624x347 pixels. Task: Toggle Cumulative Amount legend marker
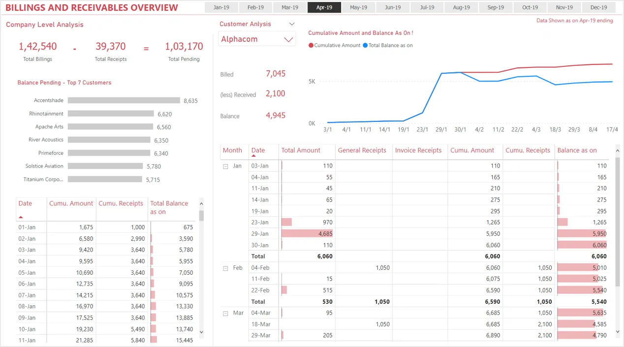point(311,46)
